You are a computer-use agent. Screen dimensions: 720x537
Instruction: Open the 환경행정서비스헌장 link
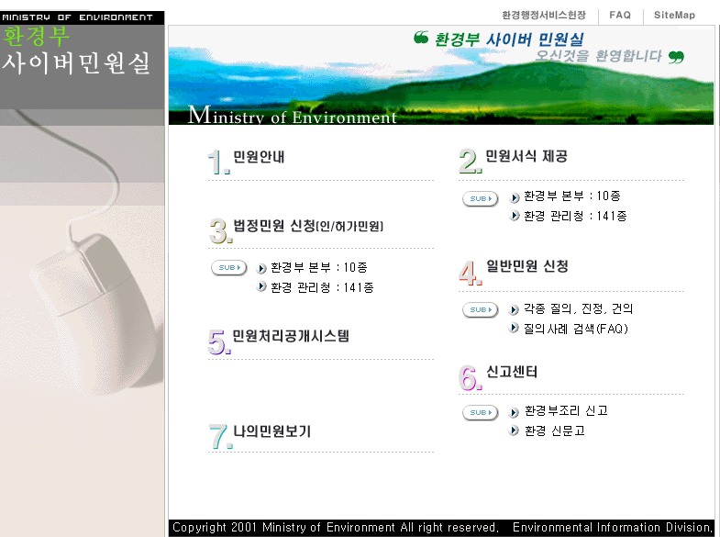click(x=544, y=16)
